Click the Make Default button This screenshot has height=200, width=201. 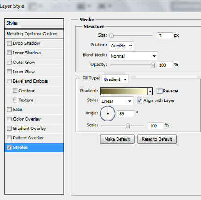[x=117, y=139]
